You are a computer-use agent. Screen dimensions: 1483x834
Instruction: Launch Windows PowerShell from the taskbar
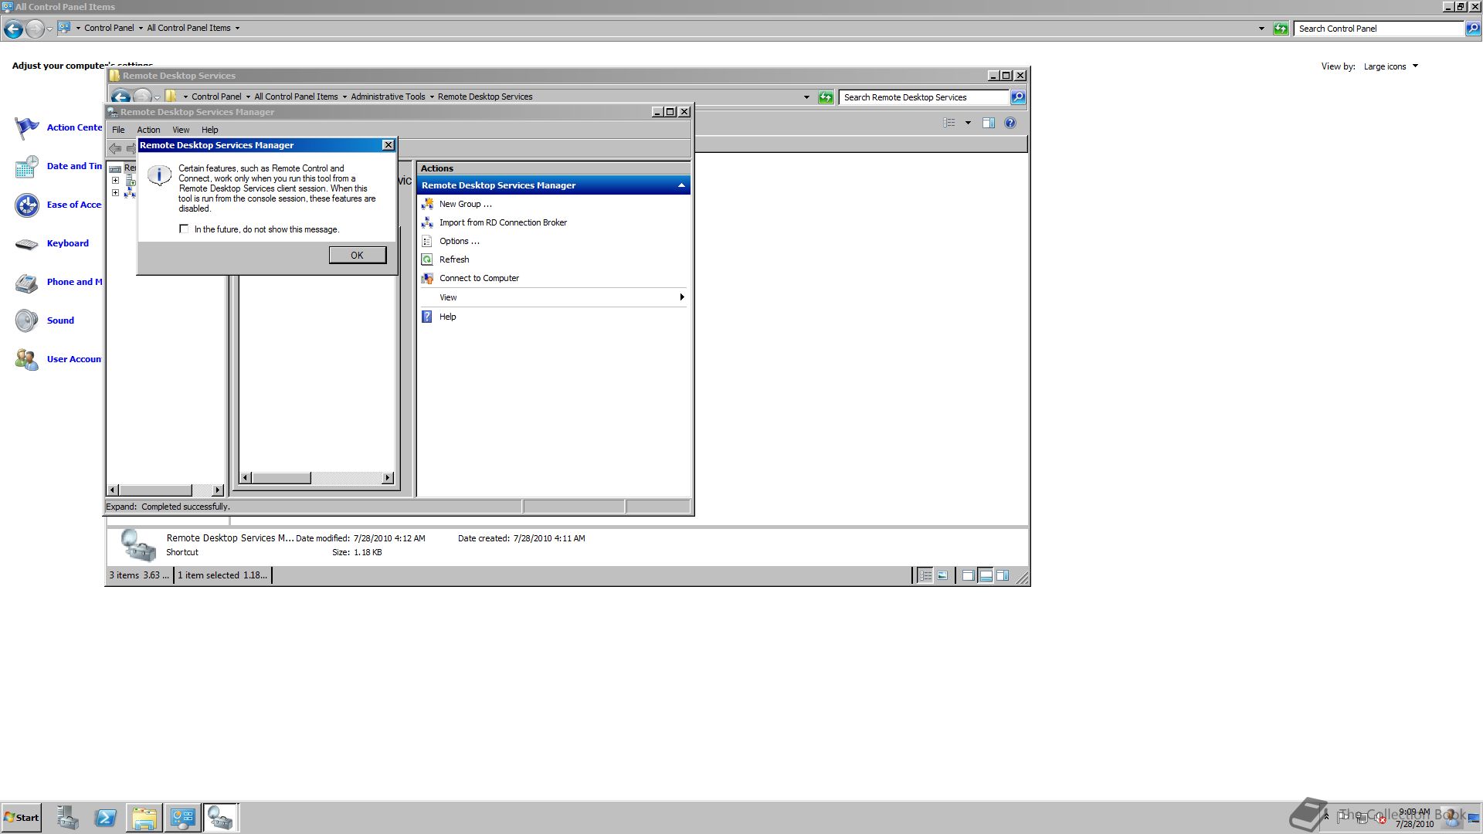[x=106, y=818]
